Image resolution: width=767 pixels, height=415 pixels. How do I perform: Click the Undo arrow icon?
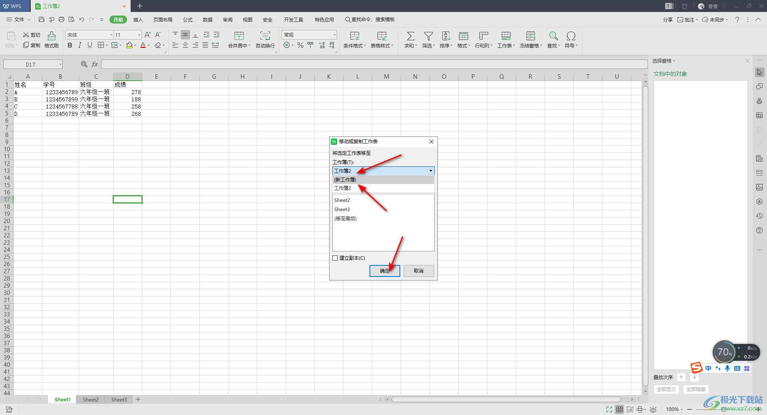click(x=81, y=20)
